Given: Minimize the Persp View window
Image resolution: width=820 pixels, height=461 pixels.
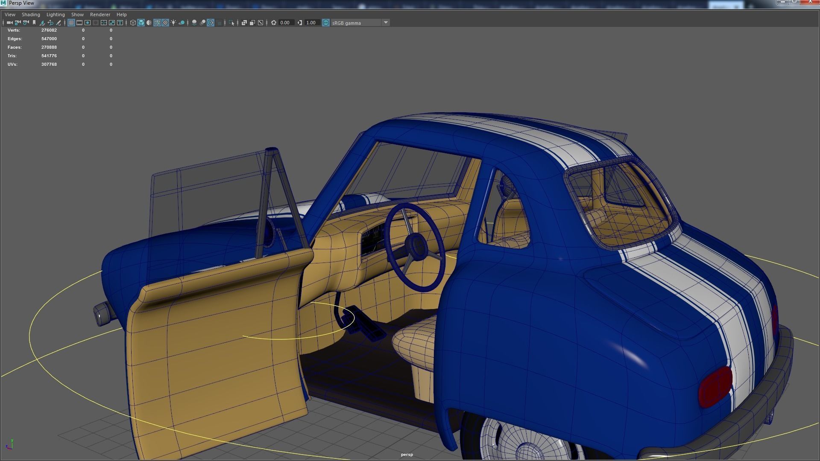Looking at the screenshot, I should click(x=782, y=2).
